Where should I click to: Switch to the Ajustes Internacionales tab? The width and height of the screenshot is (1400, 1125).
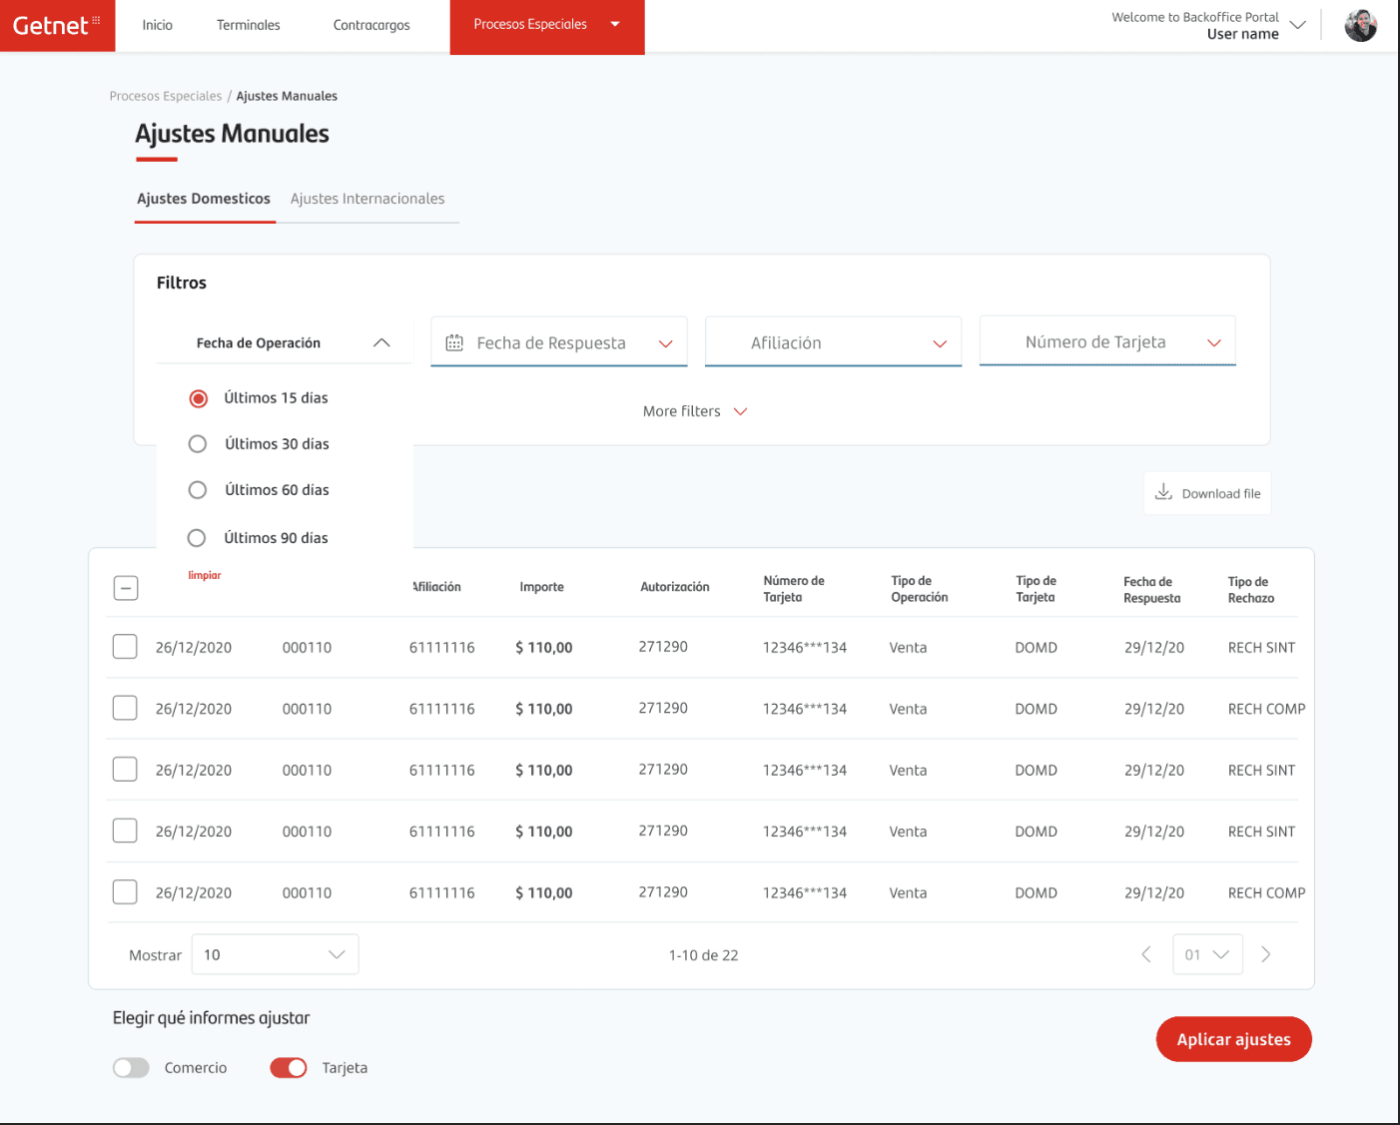click(x=367, y=199)
